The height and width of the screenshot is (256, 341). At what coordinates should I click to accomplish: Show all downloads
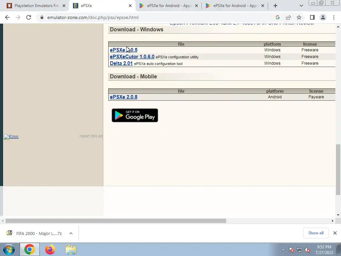[316, 233]
